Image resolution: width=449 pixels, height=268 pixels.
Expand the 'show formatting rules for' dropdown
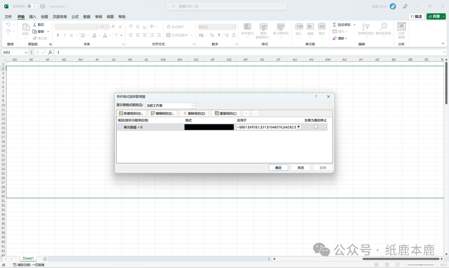pos(193,106)
